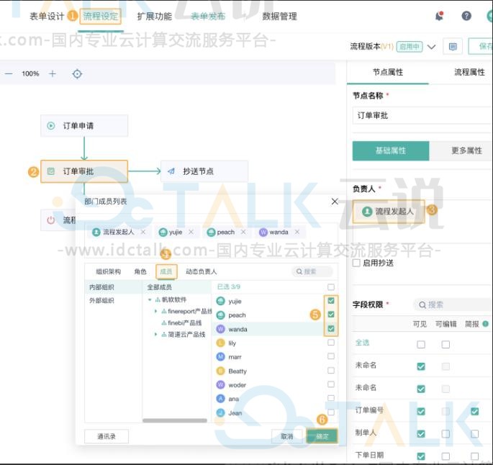Click the 节点名称 input field

point(422,115)
